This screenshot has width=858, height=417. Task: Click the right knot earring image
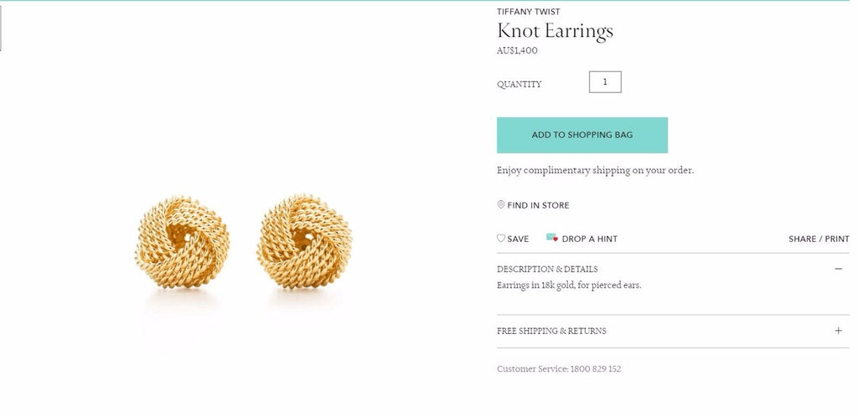pos(304,241)
